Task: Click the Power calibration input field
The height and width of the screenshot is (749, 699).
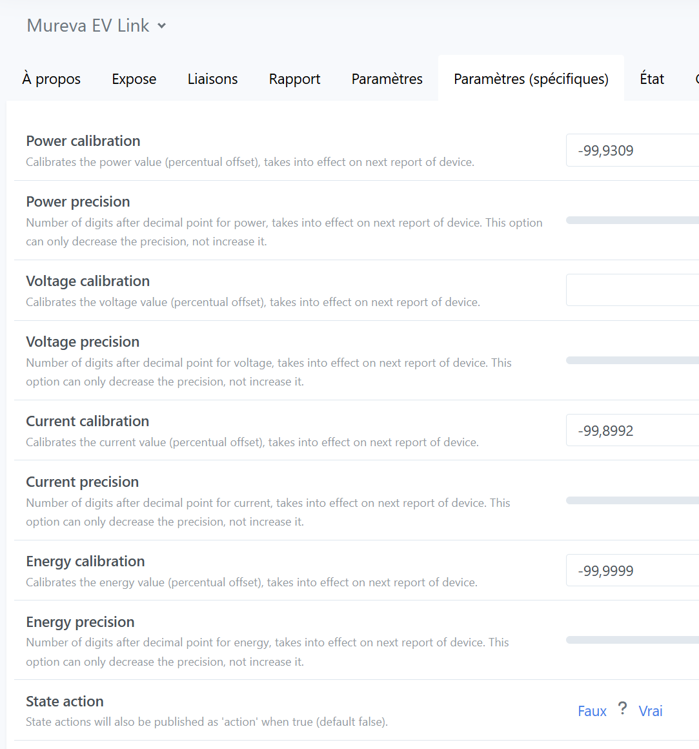Action: click(x=633, y=150)
